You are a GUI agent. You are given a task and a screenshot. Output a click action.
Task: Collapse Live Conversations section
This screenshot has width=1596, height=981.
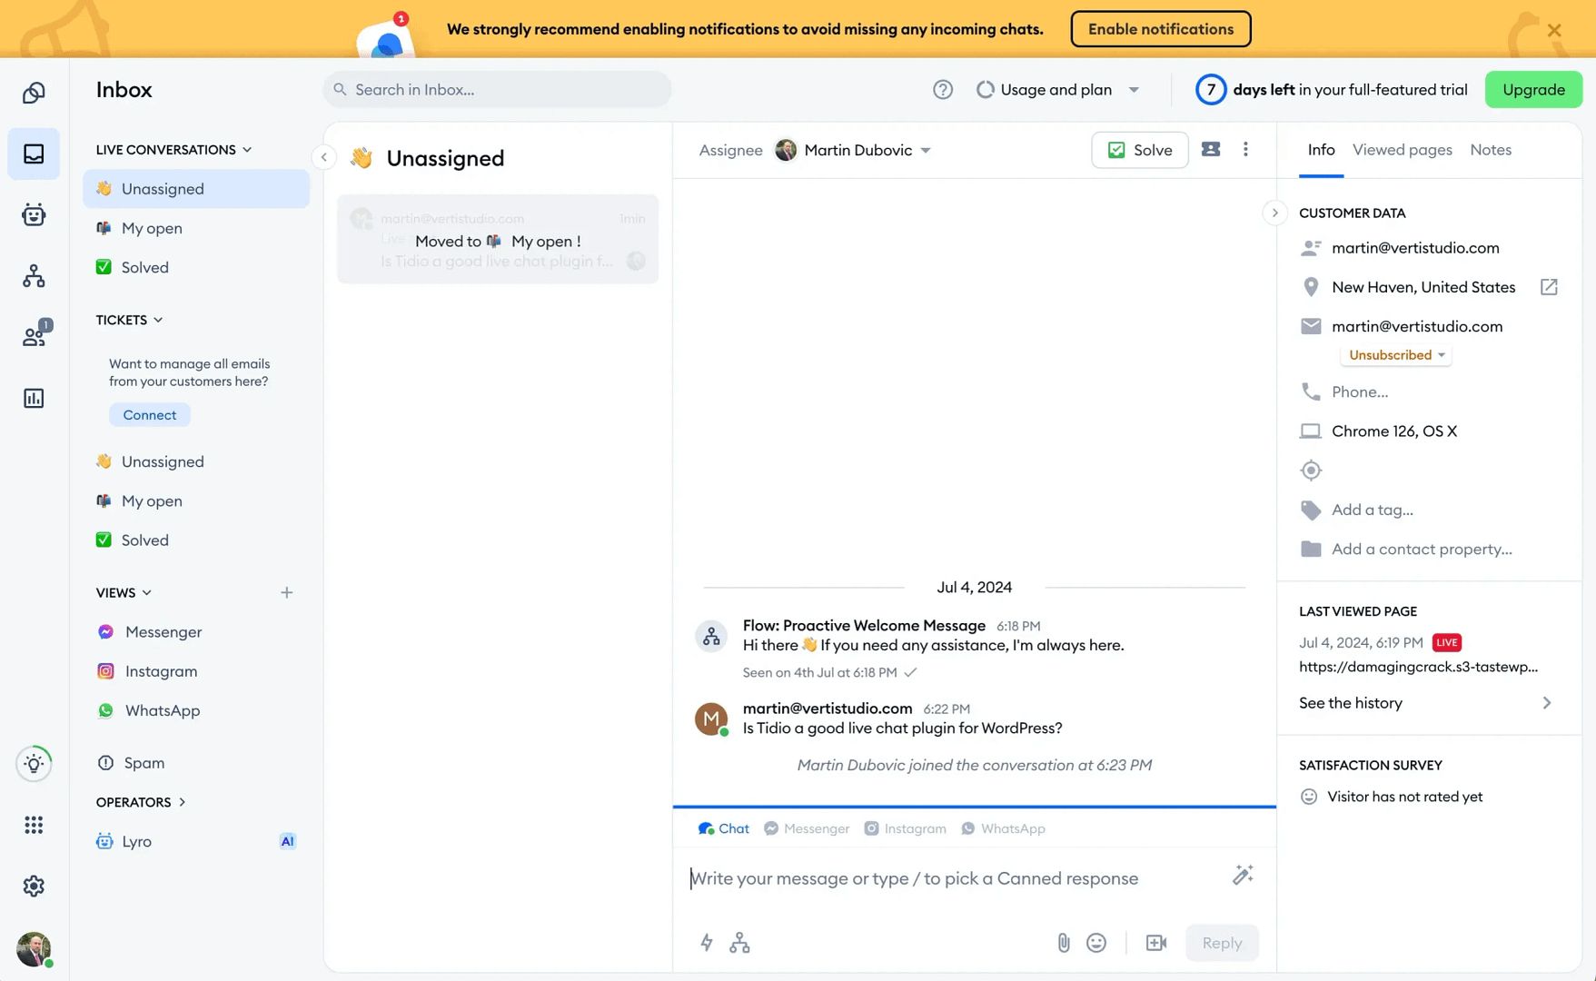click(173, 150)
